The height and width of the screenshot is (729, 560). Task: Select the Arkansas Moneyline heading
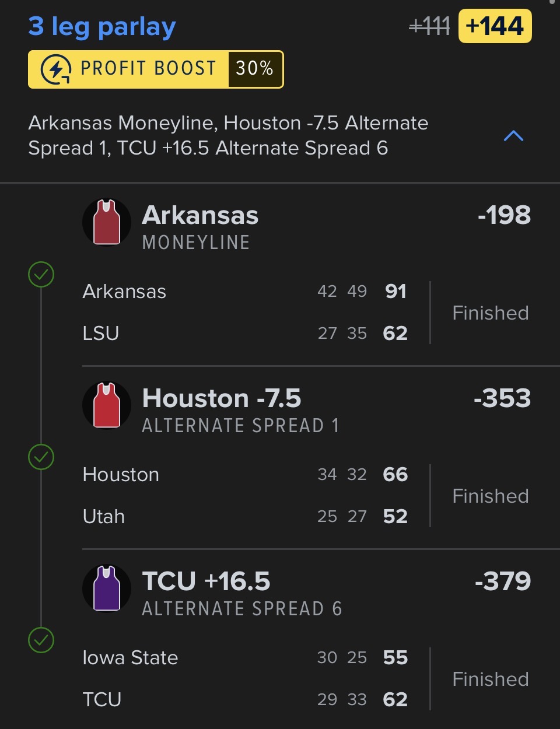[x=200, y=216]
